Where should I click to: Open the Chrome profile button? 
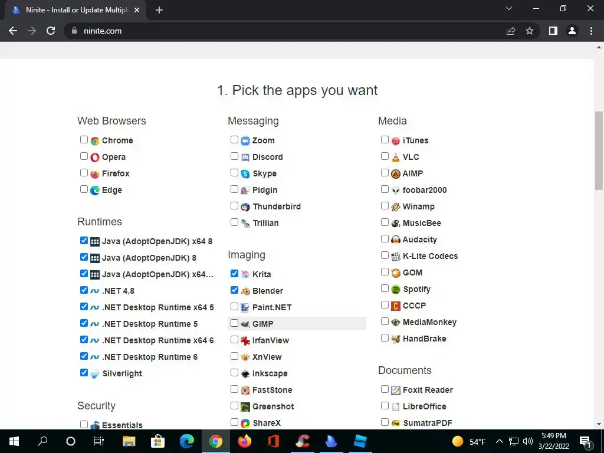tap(572, 31)
